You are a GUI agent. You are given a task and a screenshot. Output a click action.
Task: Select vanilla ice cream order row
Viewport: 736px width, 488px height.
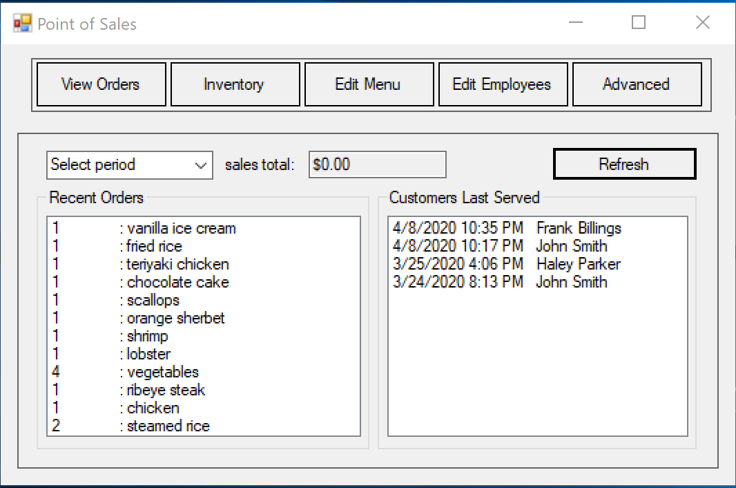point(181,228)
